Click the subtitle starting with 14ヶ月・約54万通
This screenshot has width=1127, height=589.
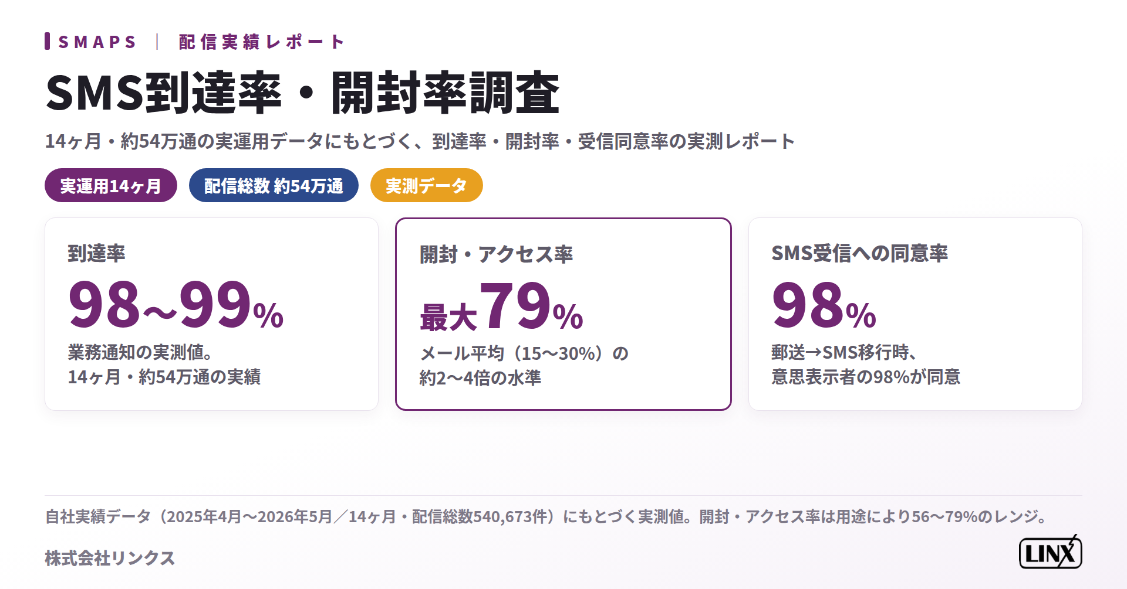420,141
